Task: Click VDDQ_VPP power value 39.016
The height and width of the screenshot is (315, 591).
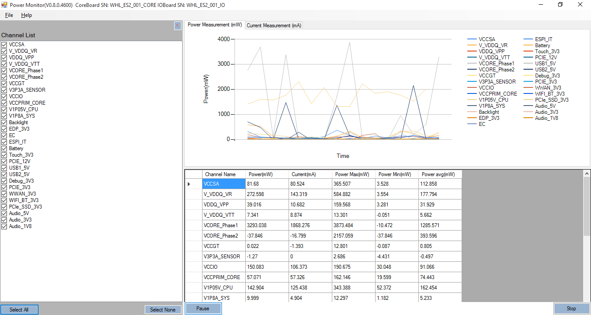Action: [x=267, y=205]
